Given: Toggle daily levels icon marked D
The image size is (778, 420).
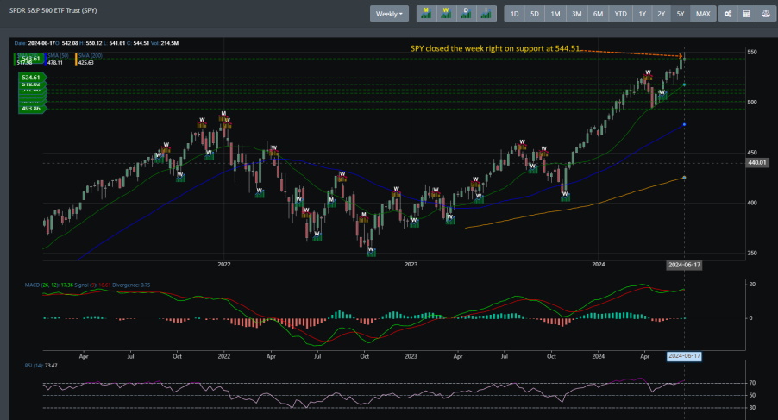Looking at the screenshot, I should coord(466,14).
